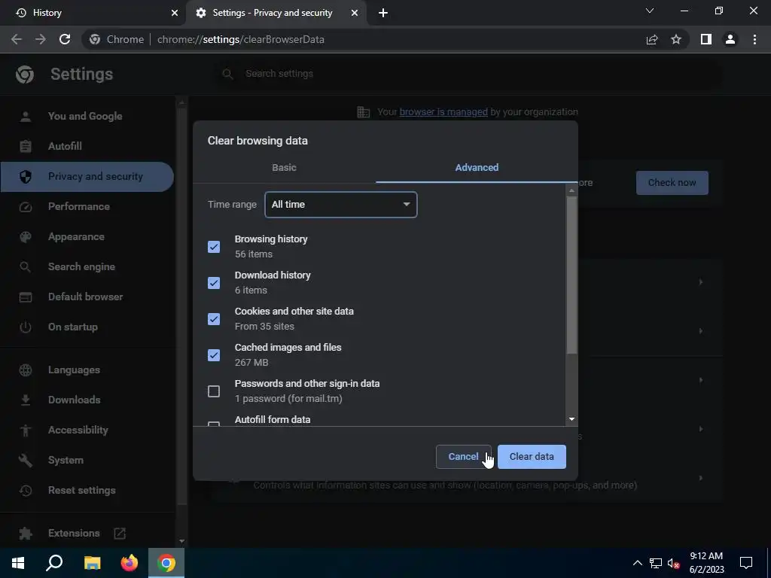The width and height of the screenshot is (771, 578).
Task: Uncheck Download history checkbox
Action: click(x=214, y=283)
